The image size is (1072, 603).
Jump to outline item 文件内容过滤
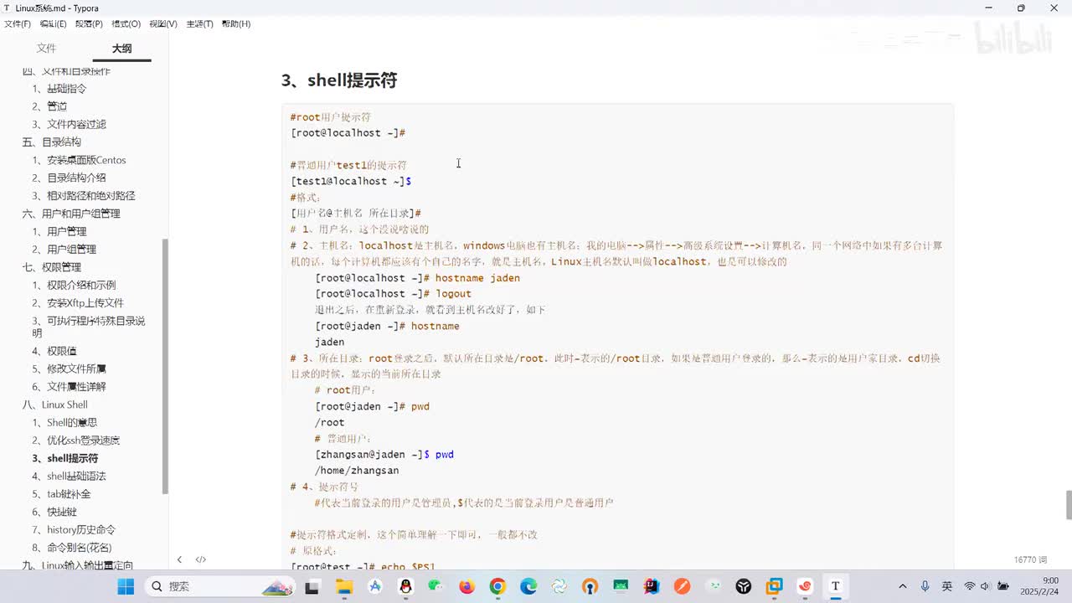click(70, 124)
